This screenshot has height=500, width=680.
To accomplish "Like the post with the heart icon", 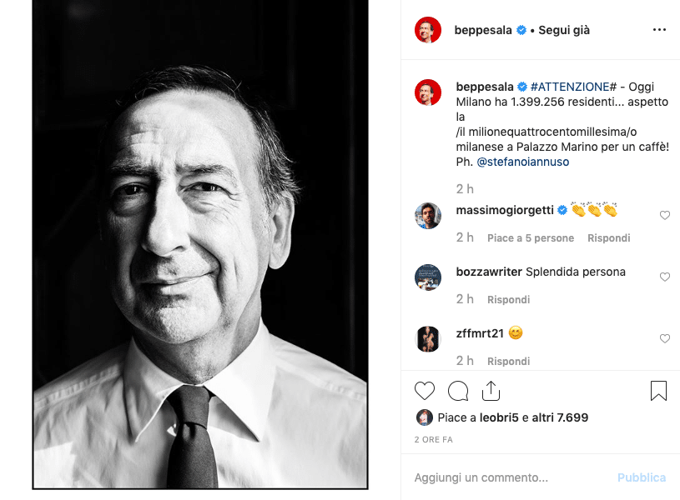I will click(x=425, y=391).
